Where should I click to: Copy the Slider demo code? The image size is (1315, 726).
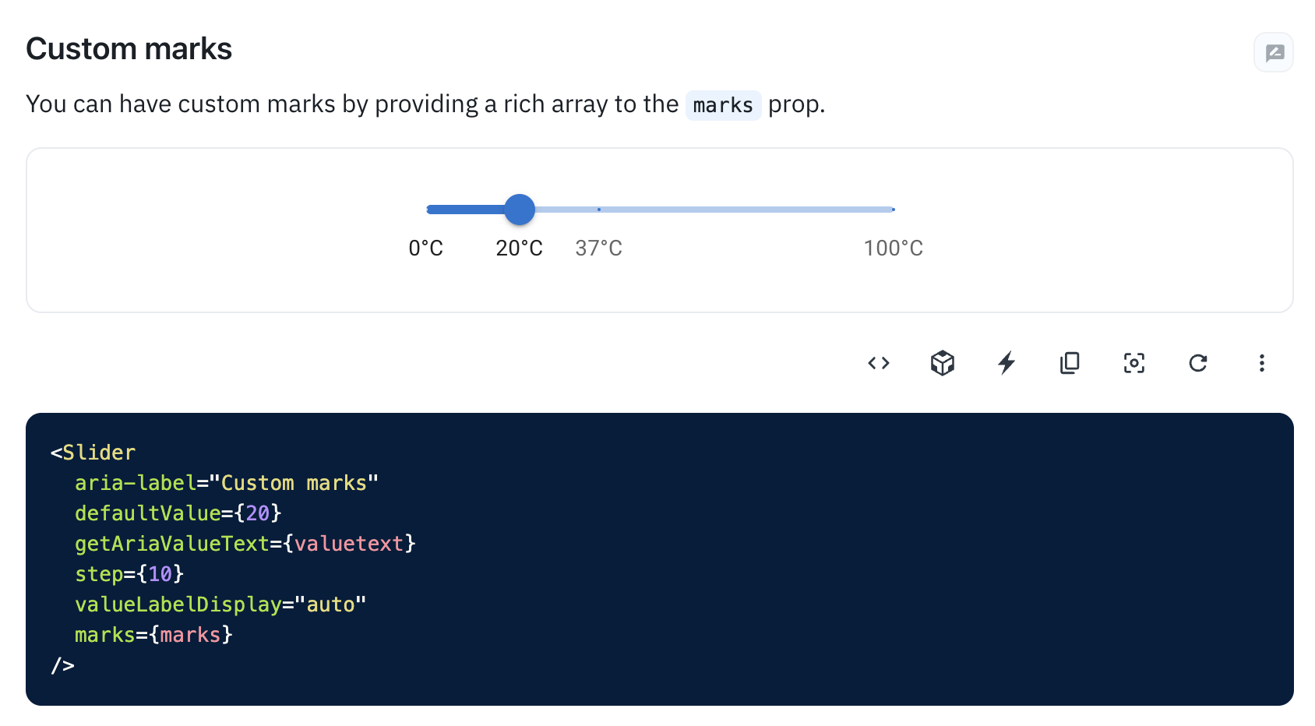[x=1069, y=363]
